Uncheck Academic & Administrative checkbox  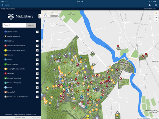[x=37, y=46]
